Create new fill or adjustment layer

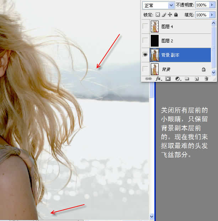[178, 79]
